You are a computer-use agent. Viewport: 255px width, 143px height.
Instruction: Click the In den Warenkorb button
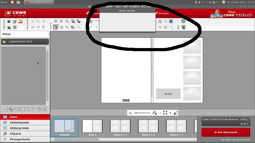point(226,132)
